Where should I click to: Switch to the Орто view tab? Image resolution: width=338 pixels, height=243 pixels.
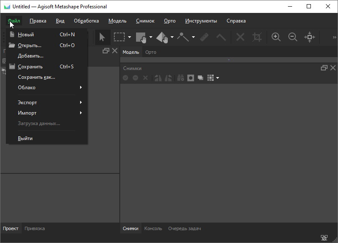point(151,52)
